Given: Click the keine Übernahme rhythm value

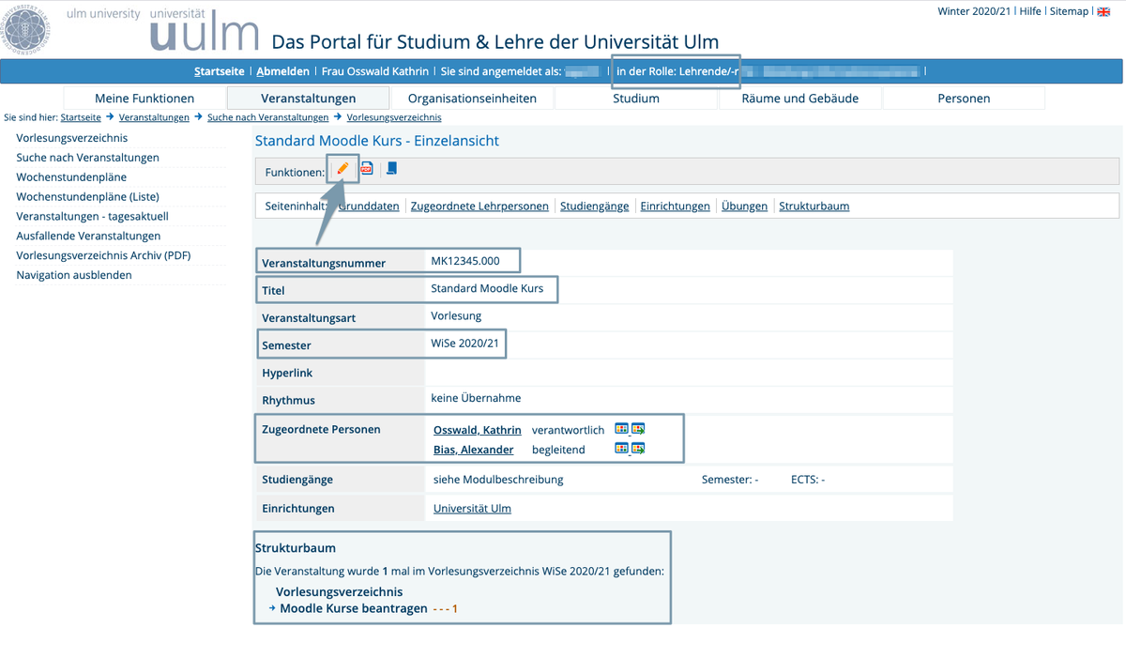Looking at the screenshot, I should point(476,398).
